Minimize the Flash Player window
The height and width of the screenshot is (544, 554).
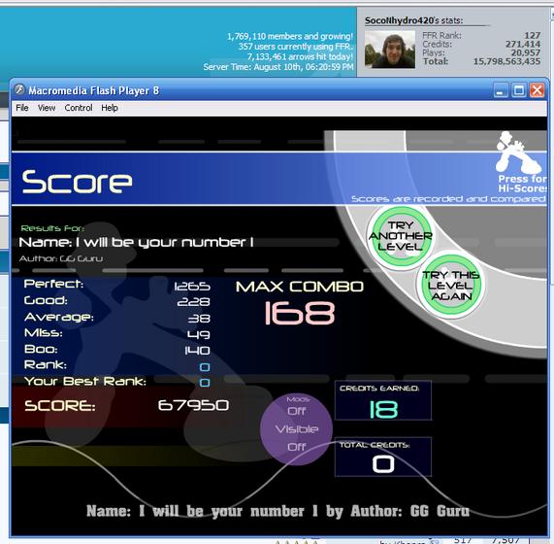click(x=500, y=90)
